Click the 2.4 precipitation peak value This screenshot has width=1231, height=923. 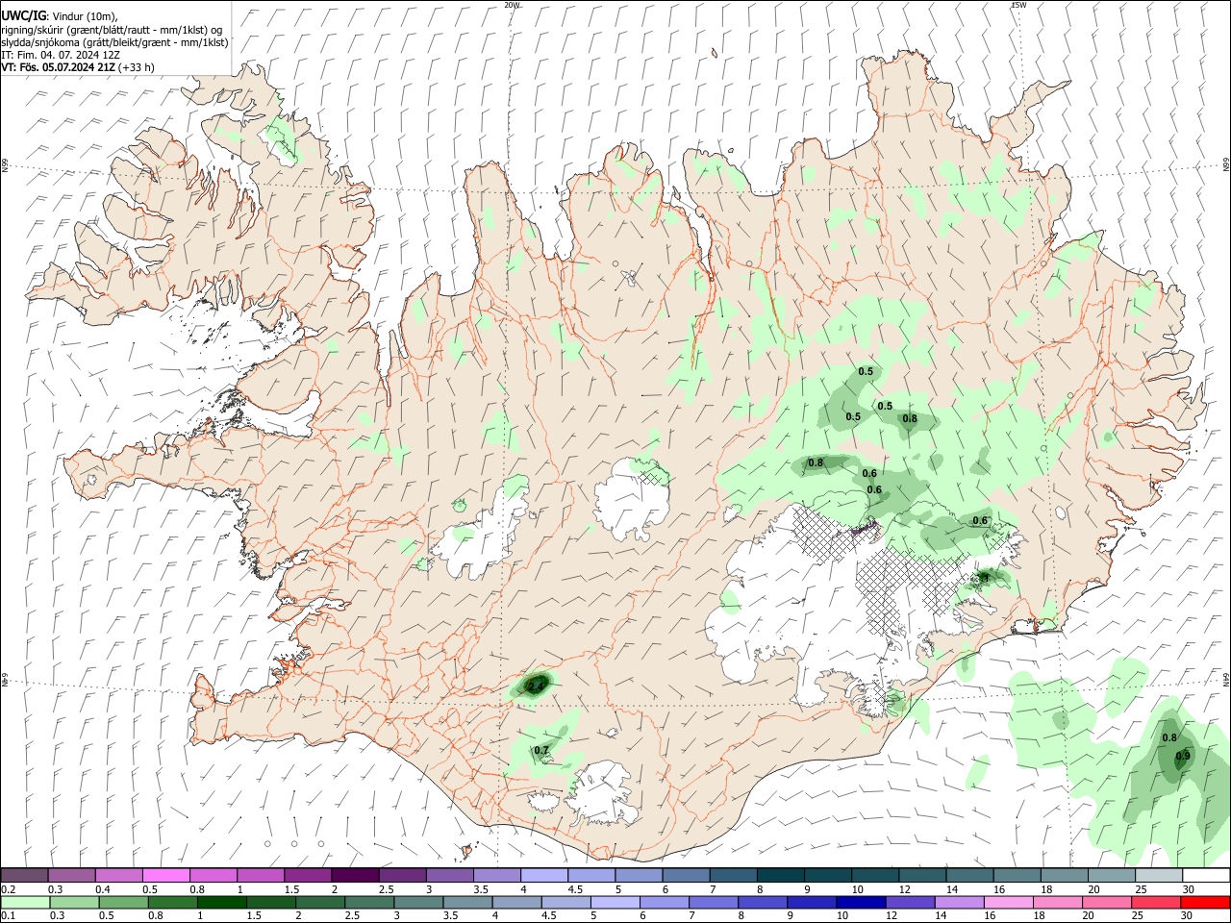click(x=536, y=685)
